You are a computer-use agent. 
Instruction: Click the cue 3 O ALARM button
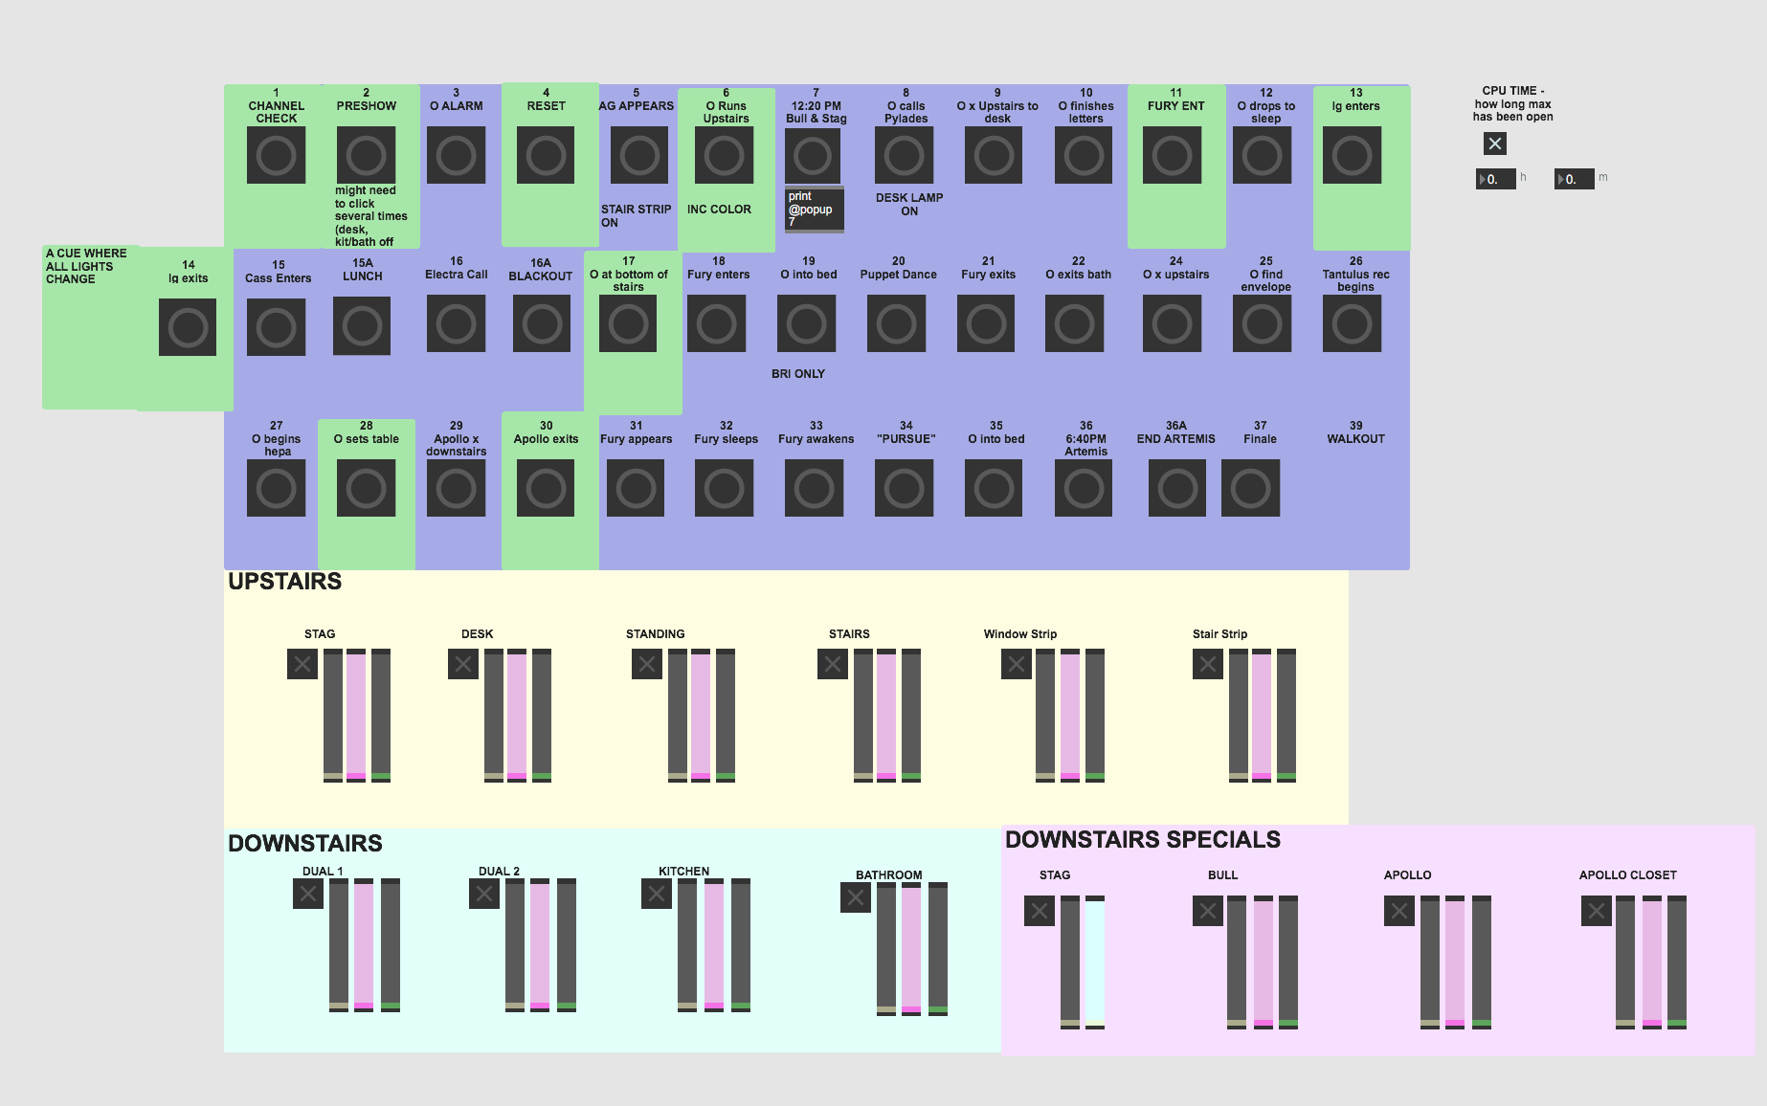pos(456,155)
